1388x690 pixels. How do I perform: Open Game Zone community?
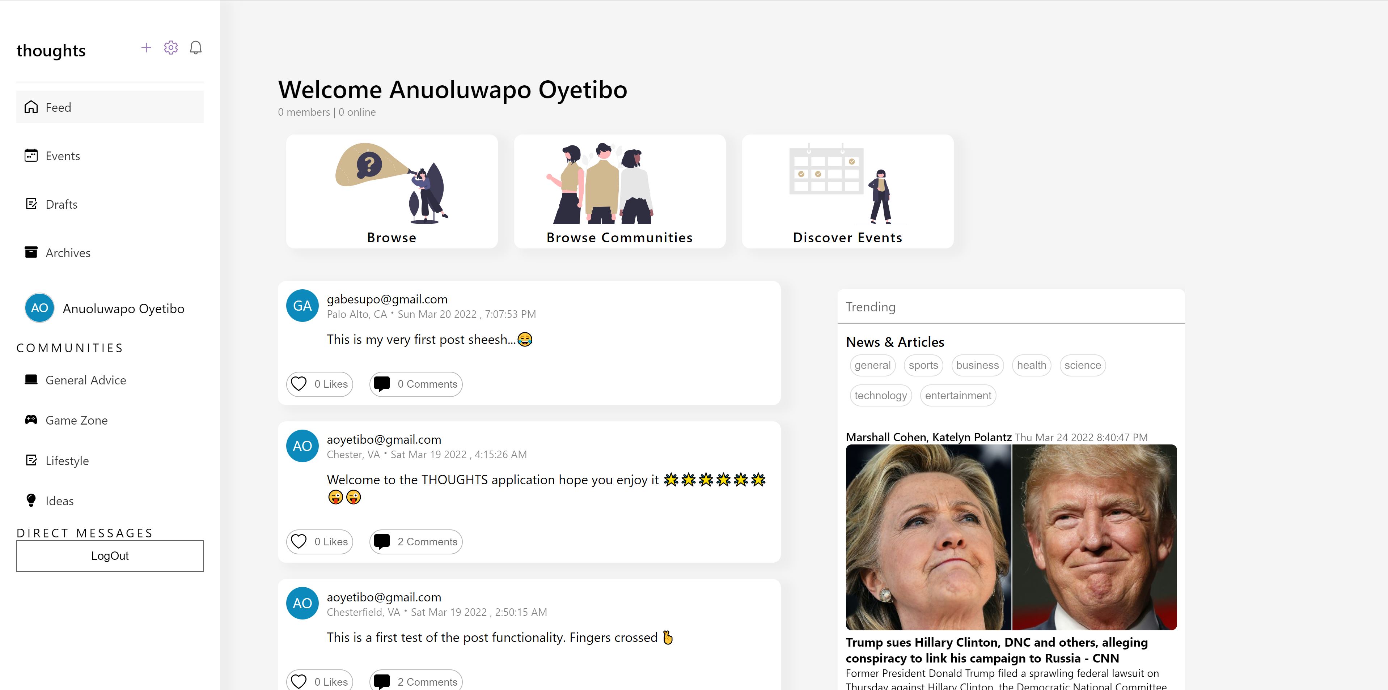click(x=110, y=420)
